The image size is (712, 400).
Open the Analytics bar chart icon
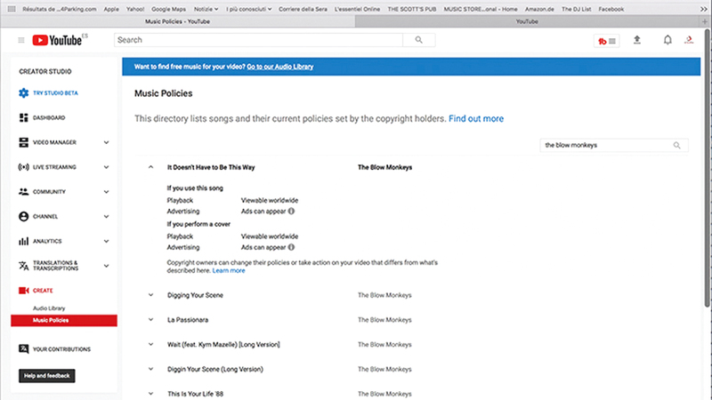[24, 241]
